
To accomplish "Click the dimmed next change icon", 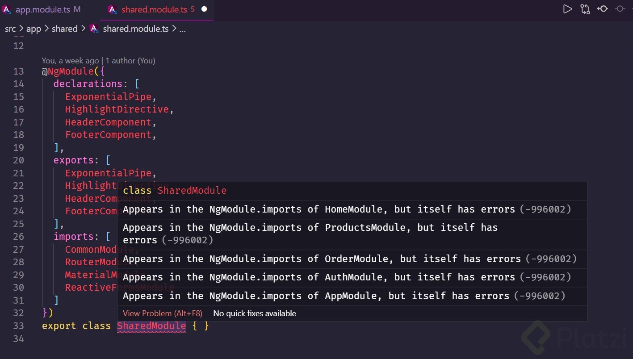I will coord(620,9).
